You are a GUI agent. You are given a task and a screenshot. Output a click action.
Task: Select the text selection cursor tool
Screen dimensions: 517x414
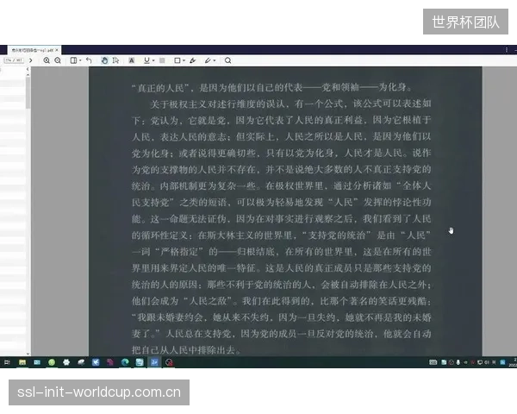(115, 60)
